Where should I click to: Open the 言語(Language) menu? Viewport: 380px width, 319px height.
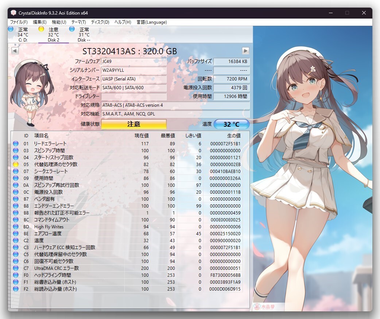pos(152,22)
